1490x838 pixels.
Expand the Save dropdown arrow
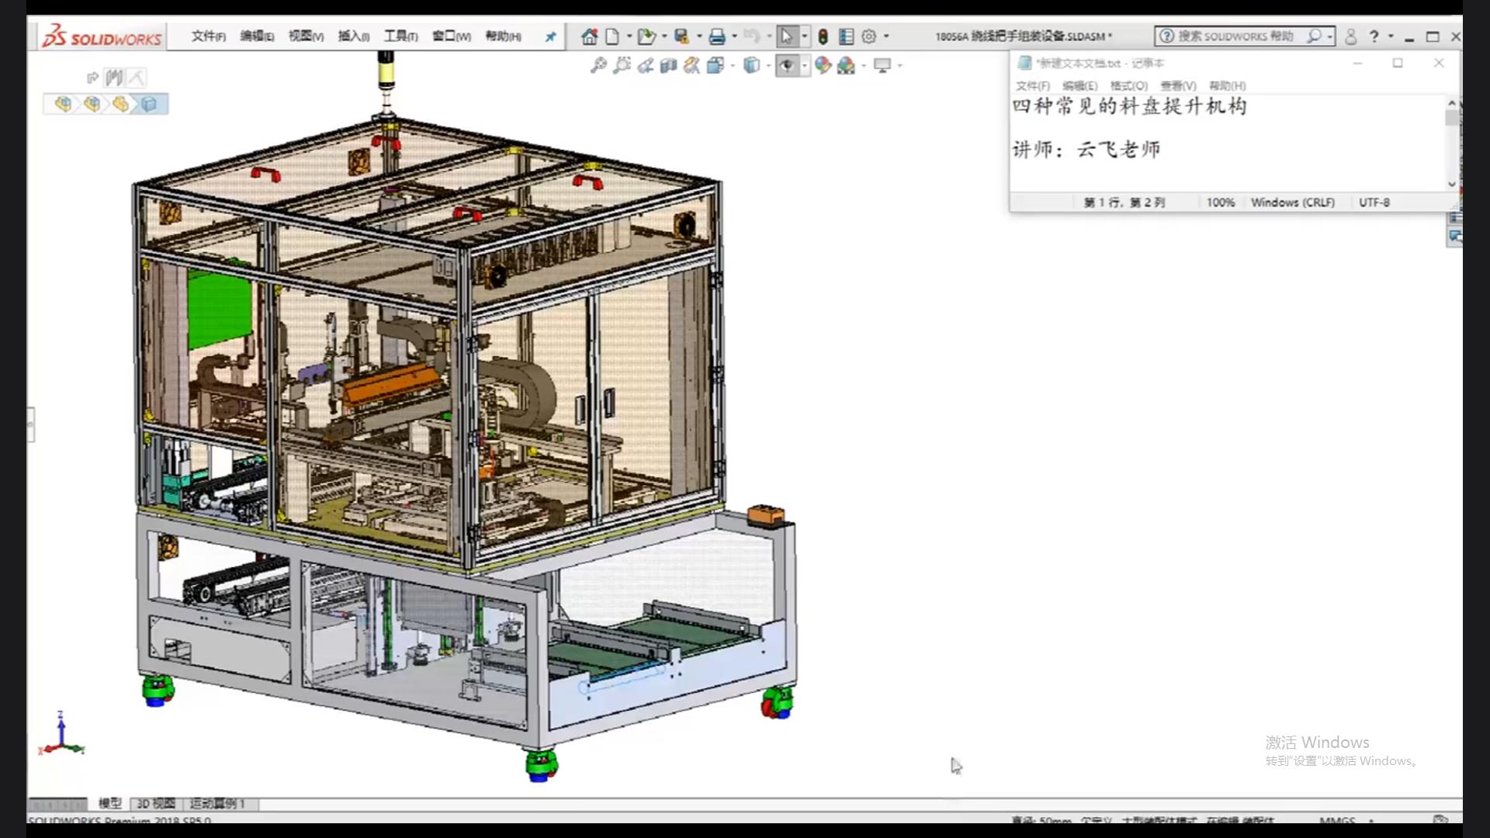tap(699, 36)
